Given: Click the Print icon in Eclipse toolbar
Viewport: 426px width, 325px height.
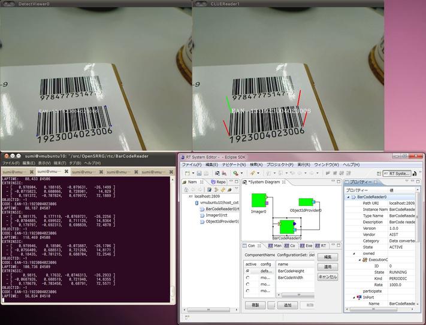Looking at the screenshot, I should click(x=206, y=173).
